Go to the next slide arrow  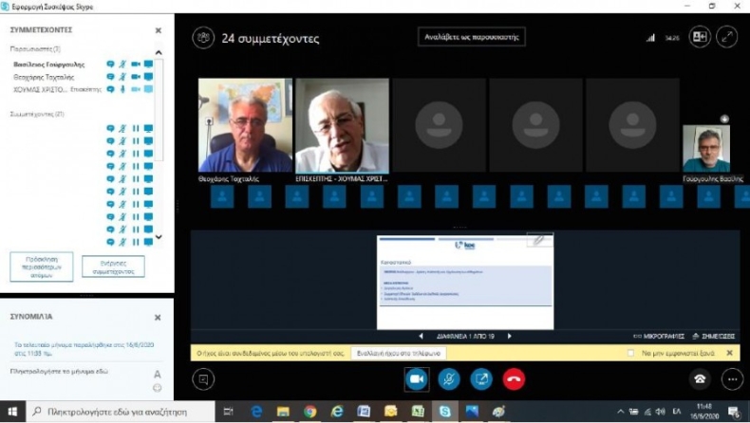(x=509, y=336)
